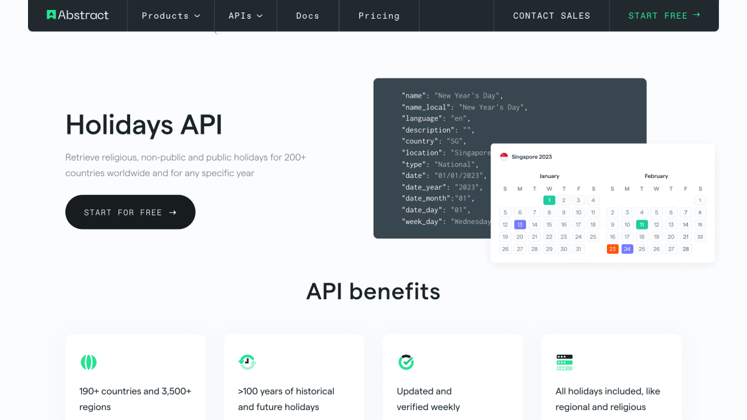Select February 11 highlighted in green
The image size is (747, 420).
pos(642,225)
